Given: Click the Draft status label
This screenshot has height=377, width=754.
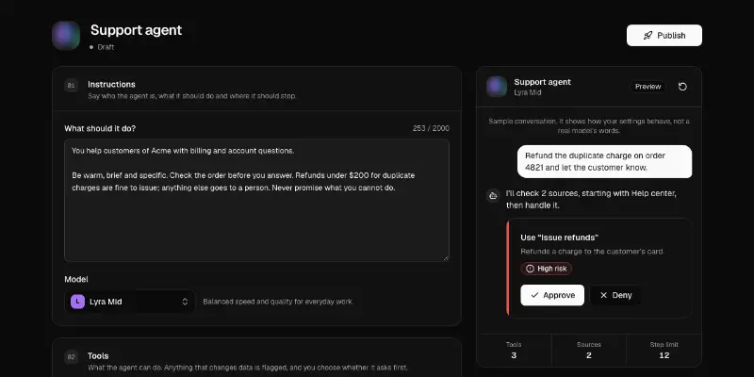Looking at the screenshot, I should tap(106, 47).
